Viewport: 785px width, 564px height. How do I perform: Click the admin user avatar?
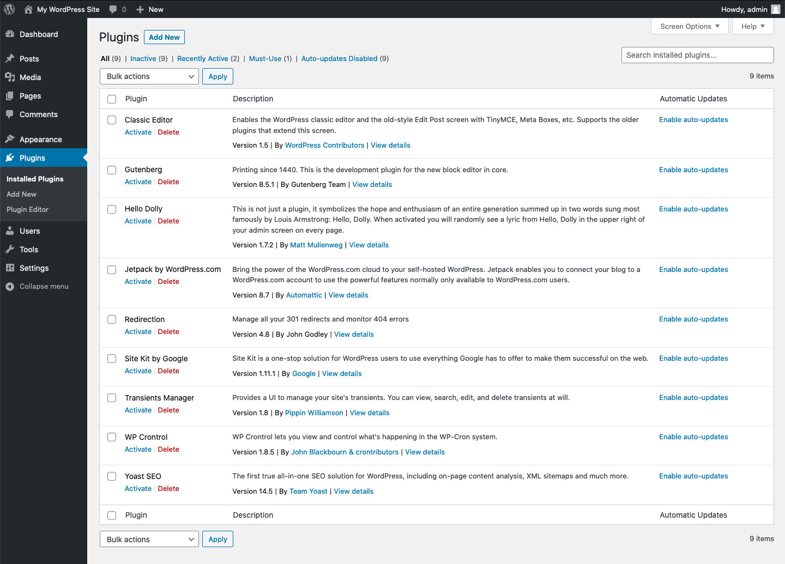tap(775, 9)
